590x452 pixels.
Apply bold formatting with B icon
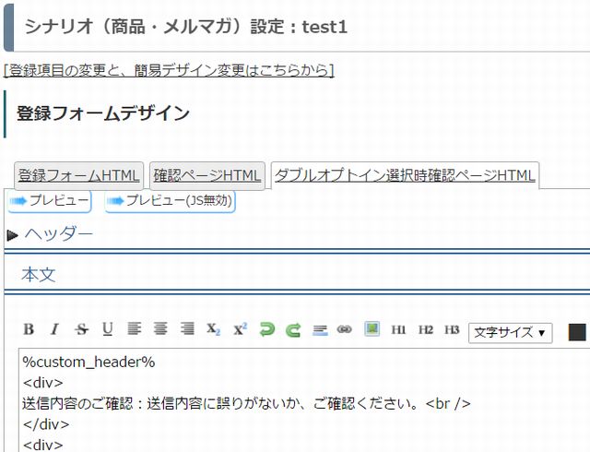(29, 329)
